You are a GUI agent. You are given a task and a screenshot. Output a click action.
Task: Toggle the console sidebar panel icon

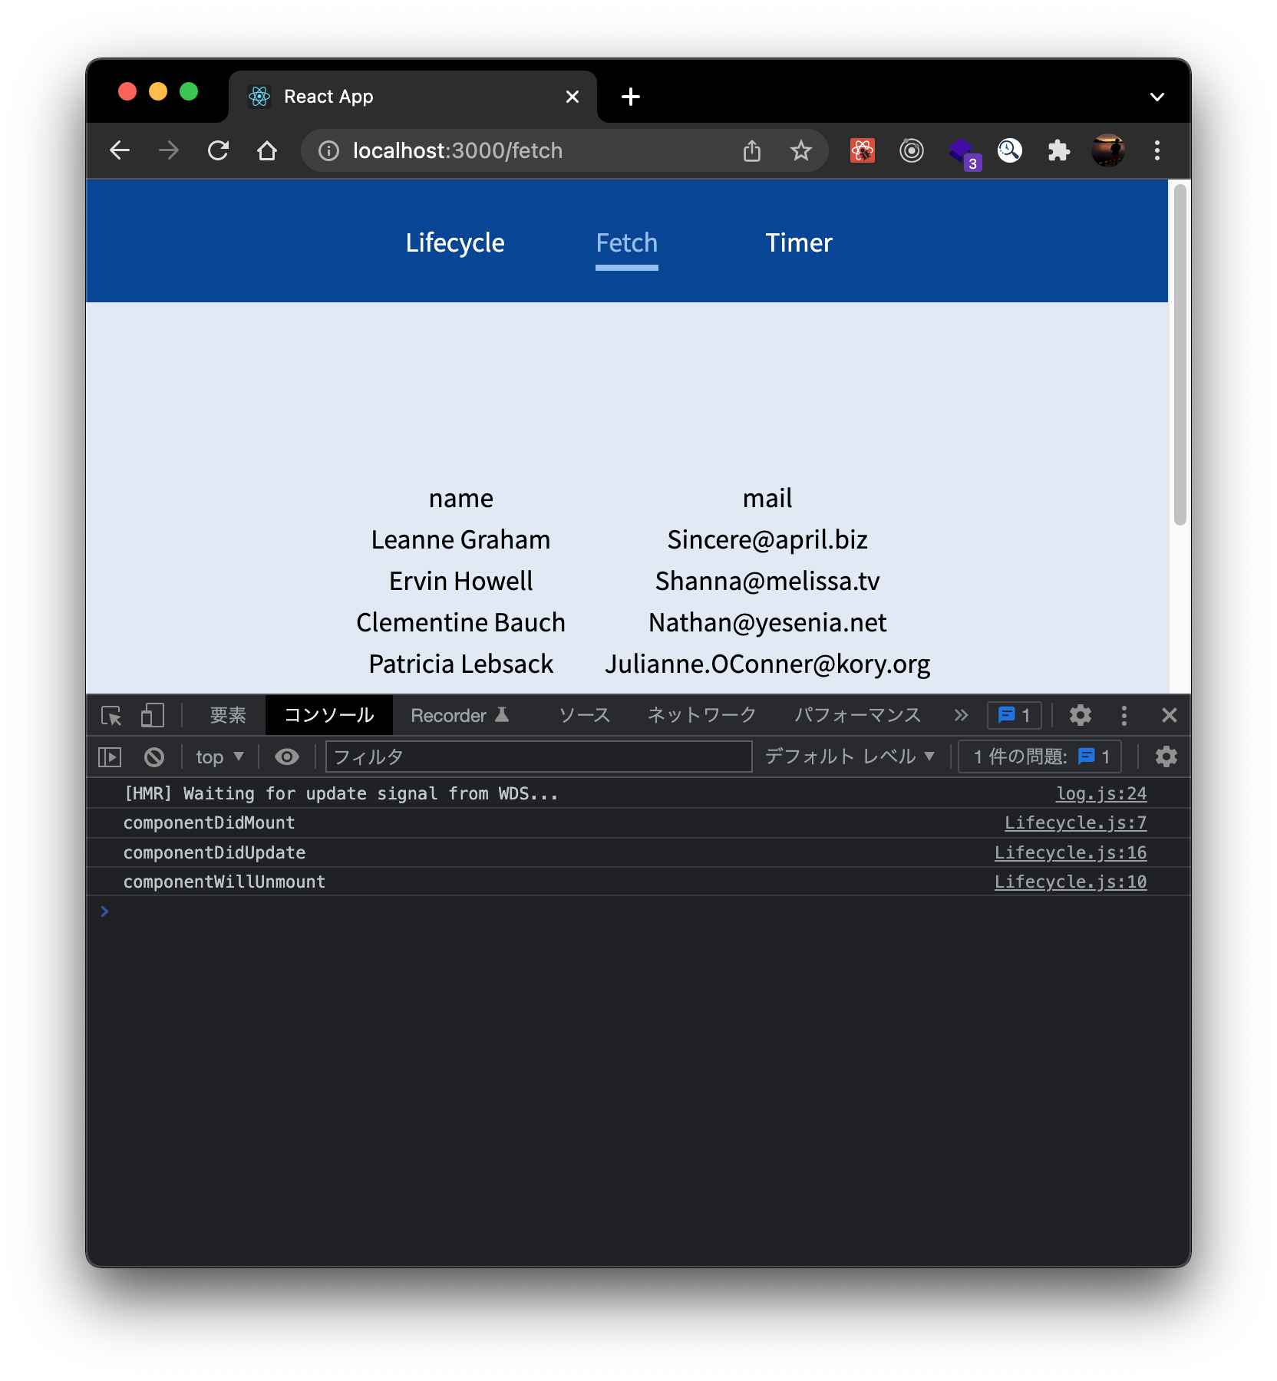click(x=111, y=757)
